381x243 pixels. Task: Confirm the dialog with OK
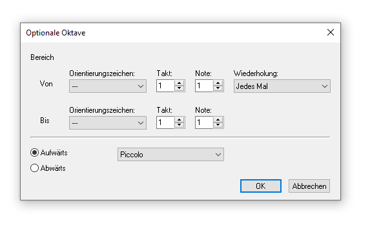[x=261, y=186]
